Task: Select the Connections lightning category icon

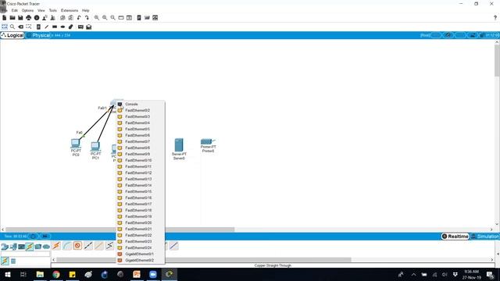Action: click(30, 247)
